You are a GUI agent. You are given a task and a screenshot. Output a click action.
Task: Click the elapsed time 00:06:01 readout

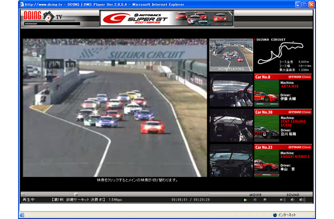[x=180, y=200]
